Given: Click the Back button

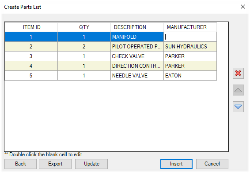Looking at the screenshot, I should [x=21, y=164].
